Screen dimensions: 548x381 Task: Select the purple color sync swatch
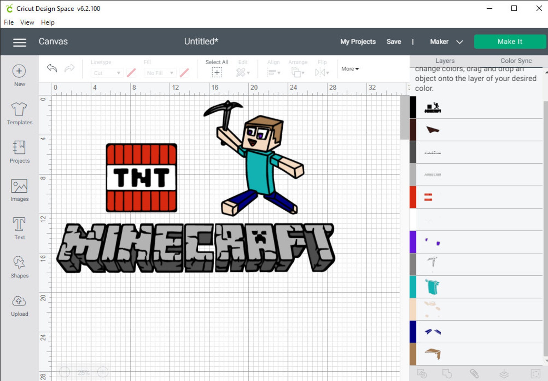[x=413, y=242]
